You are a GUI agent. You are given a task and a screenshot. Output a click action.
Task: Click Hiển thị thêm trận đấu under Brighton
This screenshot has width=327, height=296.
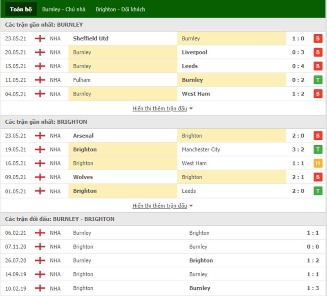[x=160, y=206]
